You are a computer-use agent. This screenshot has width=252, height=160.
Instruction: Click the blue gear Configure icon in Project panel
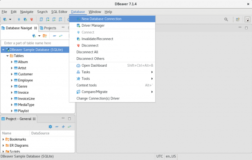tap(50, 127)
